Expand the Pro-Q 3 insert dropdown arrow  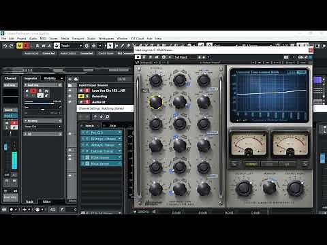120,133
